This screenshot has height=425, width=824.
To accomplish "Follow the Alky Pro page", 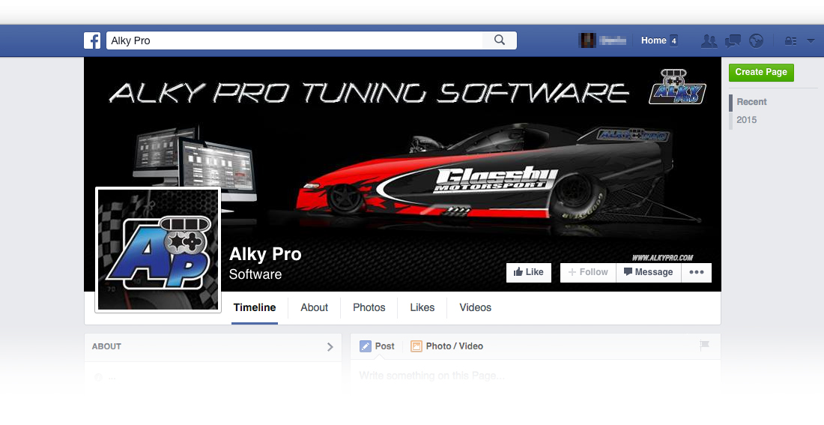I will 588,272.
